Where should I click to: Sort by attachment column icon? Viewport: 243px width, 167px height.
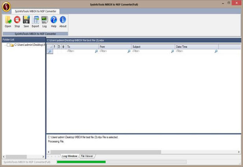tap(63, 47)
